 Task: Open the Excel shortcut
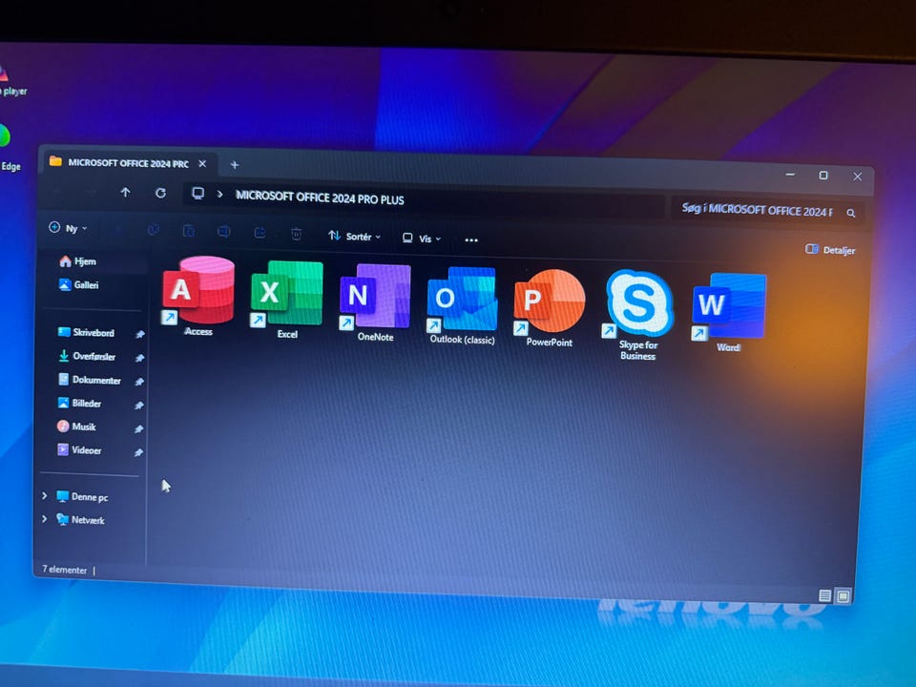click(287, 300)
